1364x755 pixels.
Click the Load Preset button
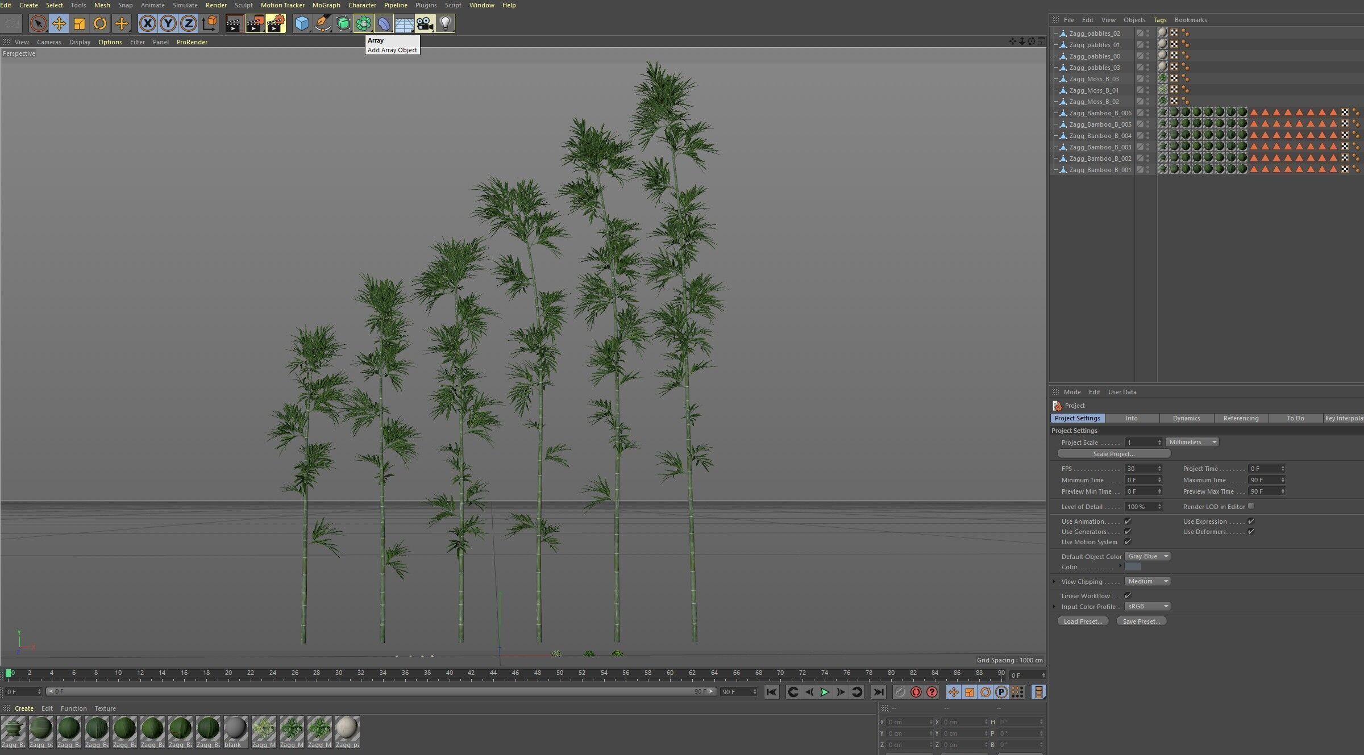point(1083,621)
